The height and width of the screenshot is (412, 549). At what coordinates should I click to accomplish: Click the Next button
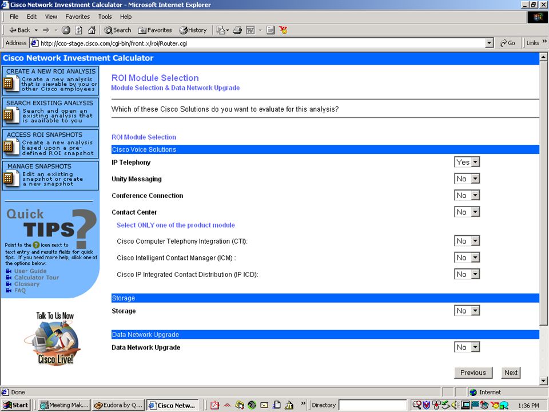point(511,373)
